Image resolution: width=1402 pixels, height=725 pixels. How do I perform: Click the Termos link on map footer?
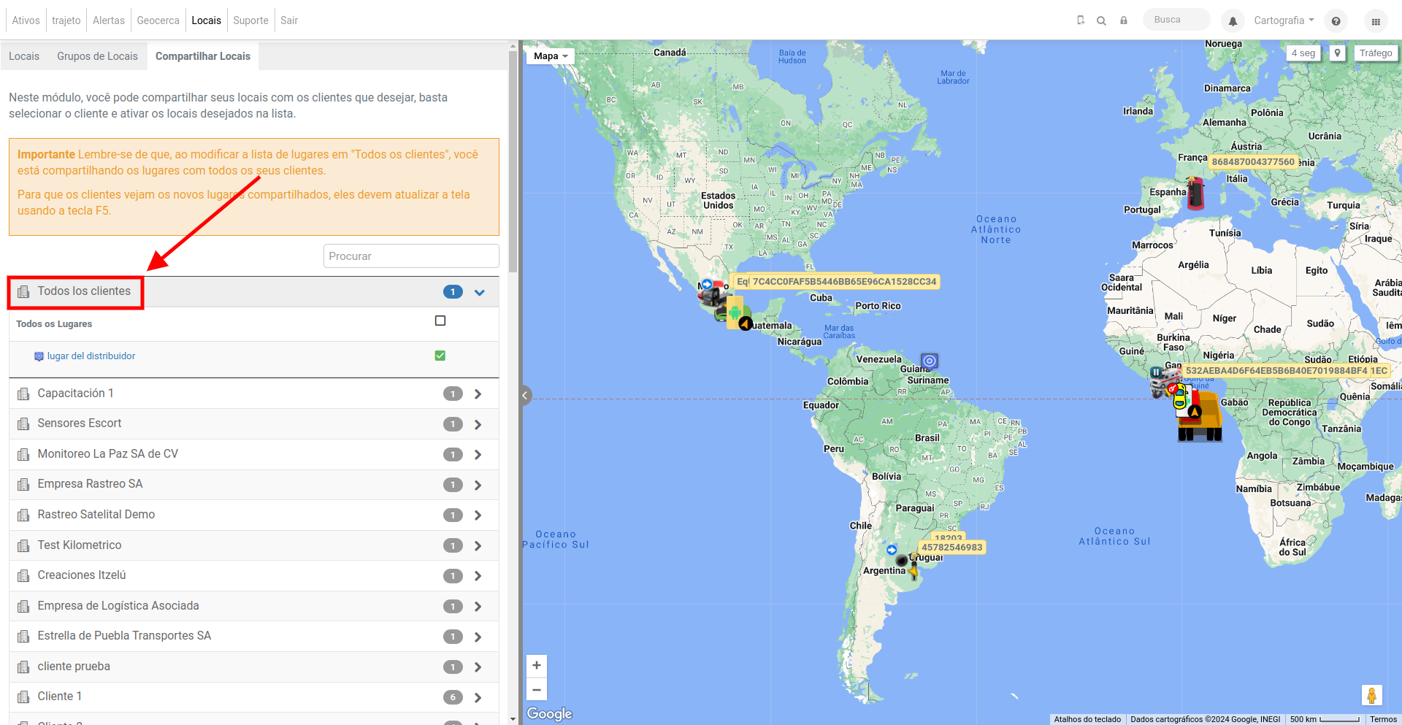click(1383, 719)
